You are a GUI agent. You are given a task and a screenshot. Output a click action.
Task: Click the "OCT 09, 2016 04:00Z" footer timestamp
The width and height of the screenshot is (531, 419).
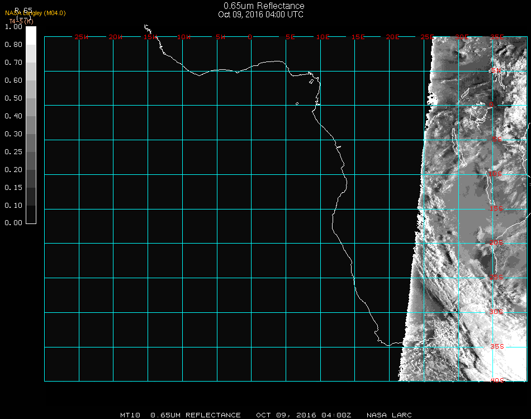(304, 415)
